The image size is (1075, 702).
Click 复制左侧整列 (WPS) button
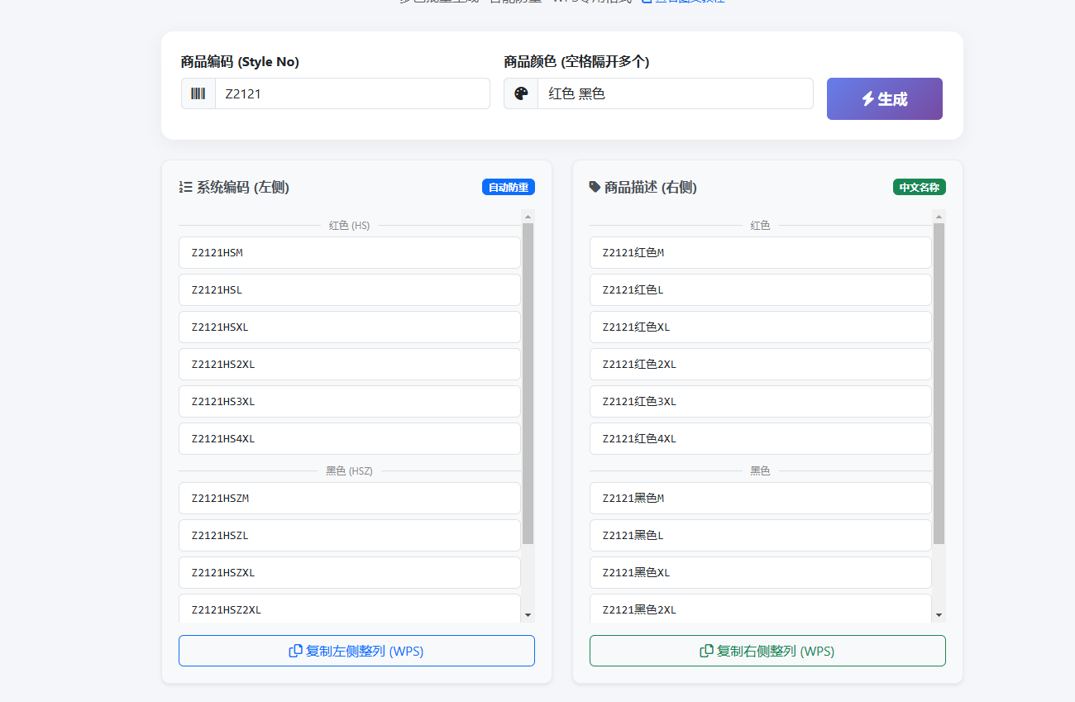point(356,651)
